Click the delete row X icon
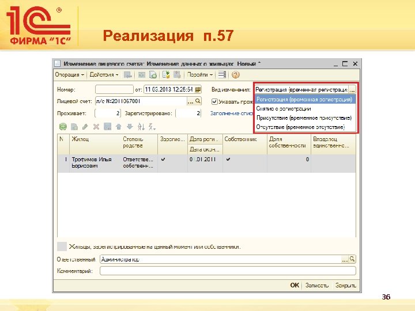The image size is (415, 311). coord(96,127)
